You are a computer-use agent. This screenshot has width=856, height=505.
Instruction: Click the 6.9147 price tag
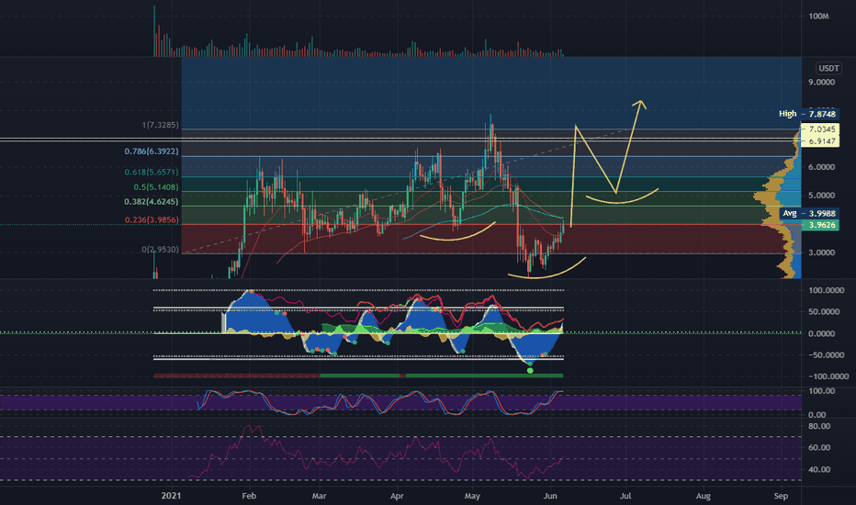(822, 140)
